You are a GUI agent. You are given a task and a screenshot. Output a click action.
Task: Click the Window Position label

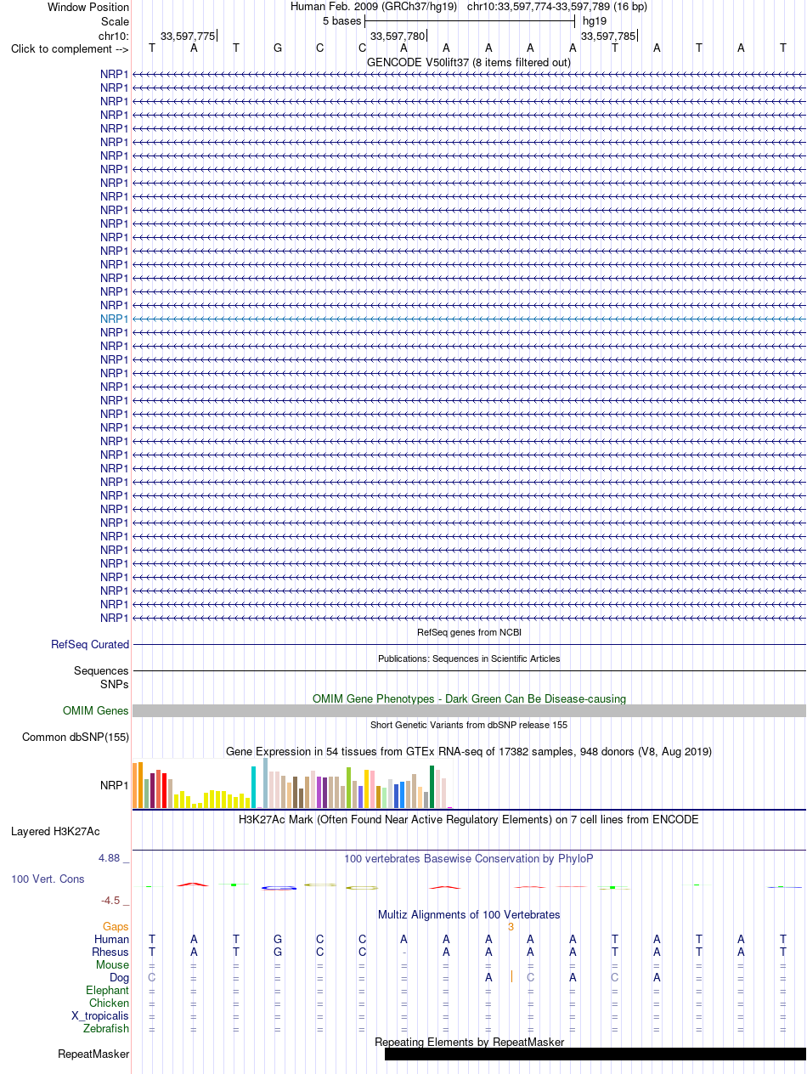pos(88,7)
